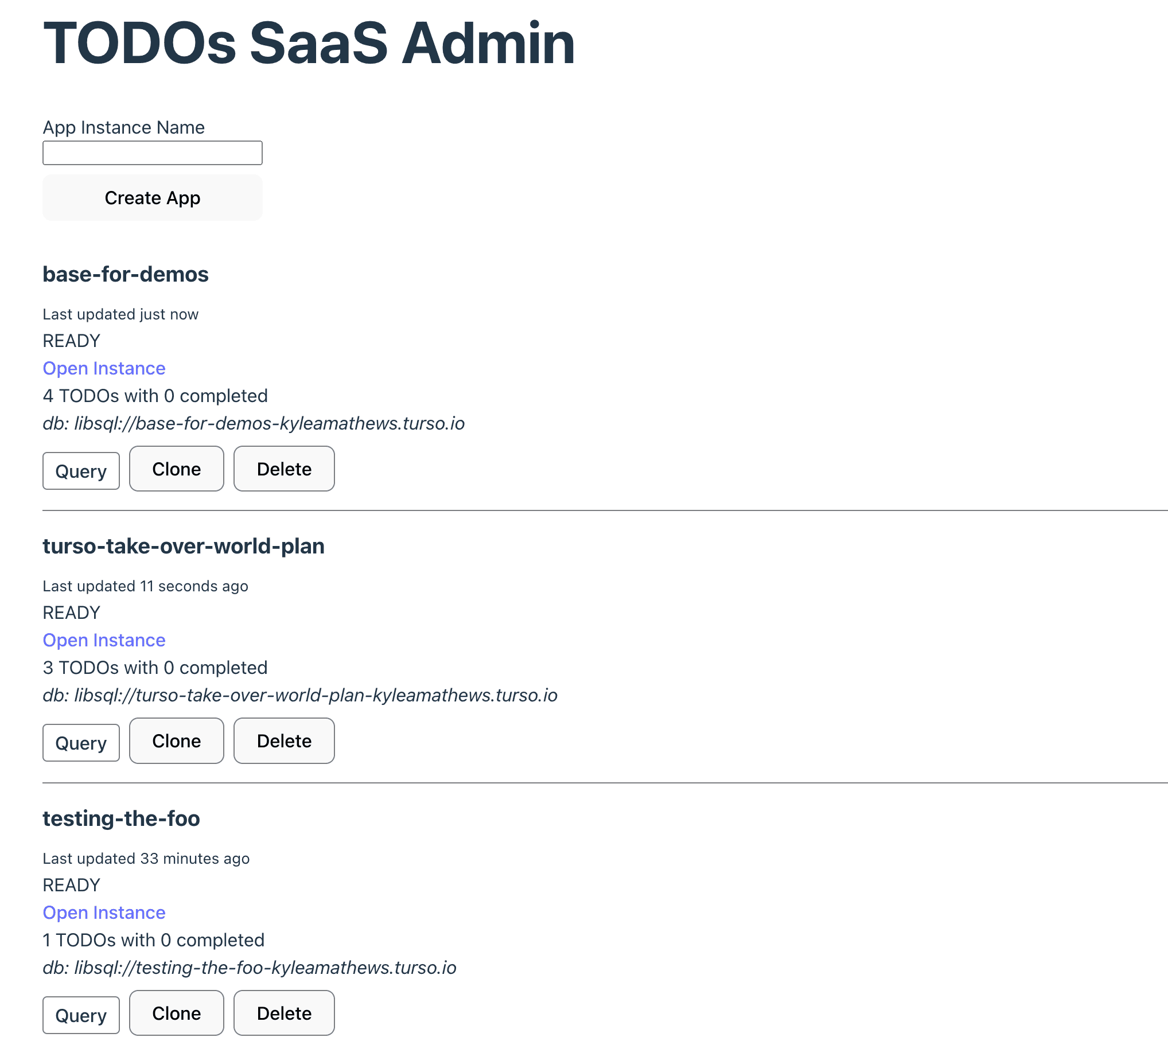Click the TODOs SaaS Admin page title
This screenshot has width=1168, height=1045.
coord(309,43)
